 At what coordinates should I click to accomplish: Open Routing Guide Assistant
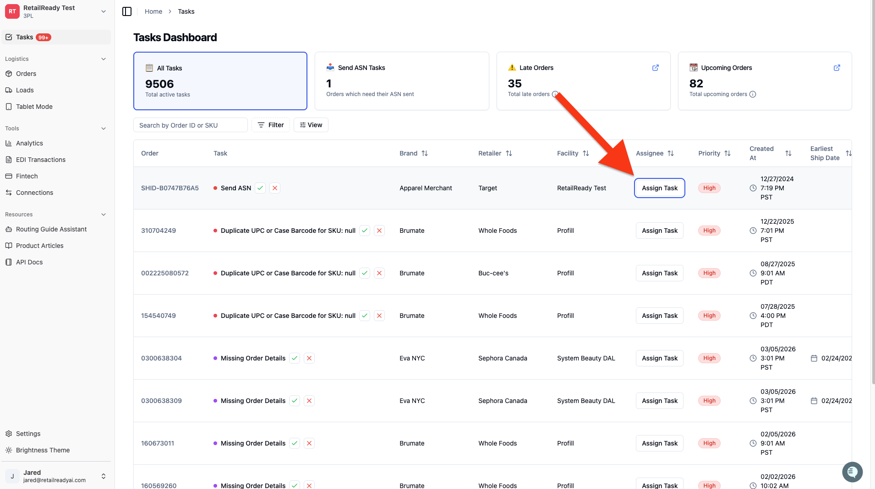[x=56, y=229]
